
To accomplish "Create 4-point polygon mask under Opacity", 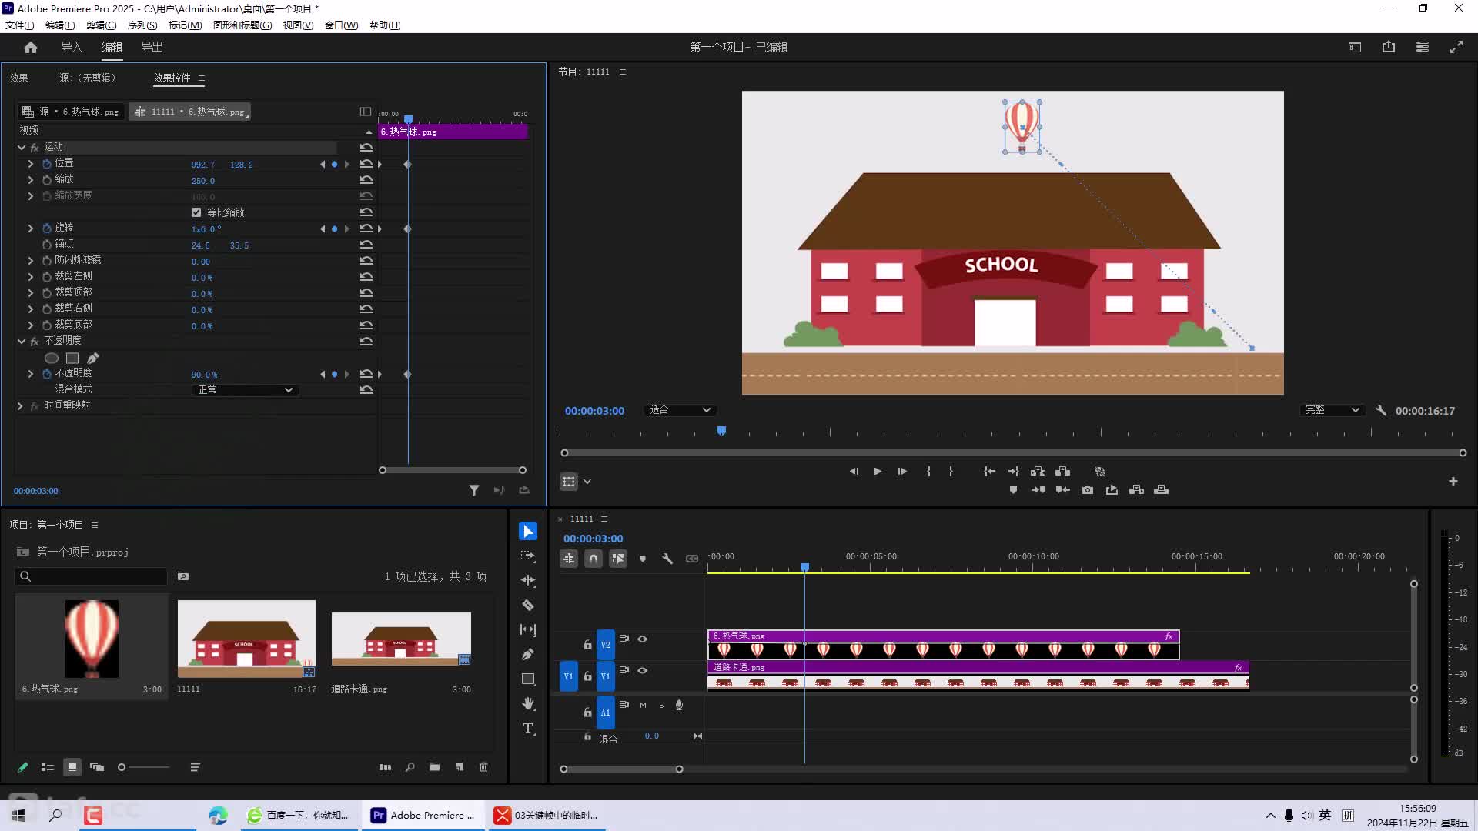I will pos(72,358).
